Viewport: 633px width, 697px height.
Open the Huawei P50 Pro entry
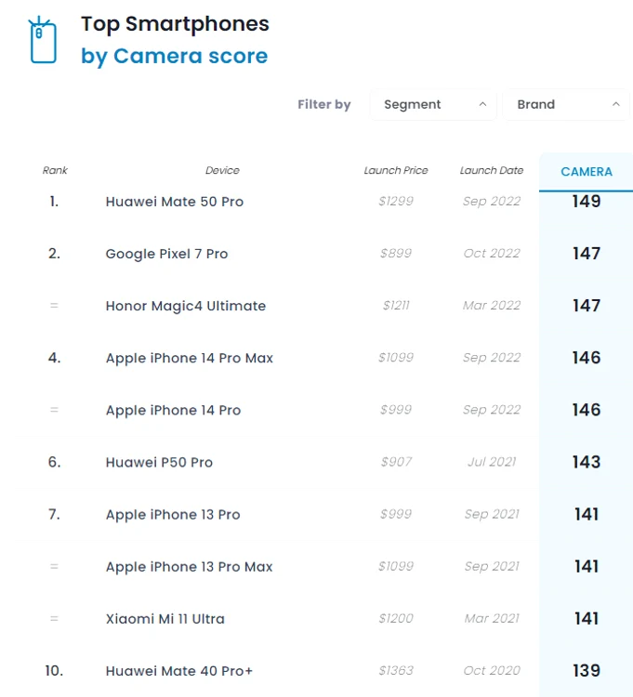click(159, 462)
